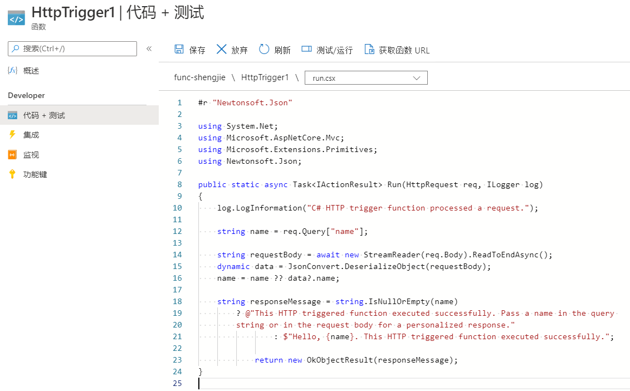Get the function URL
Viewport: 630px width, 391px height.
(396, 50)
